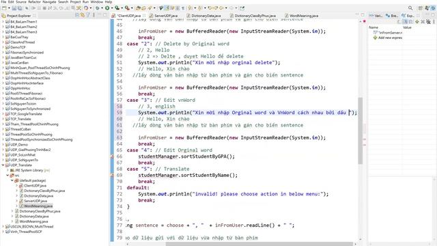The height and width of the screenshot is (246, 437).
Task: Click Remove All Expressions double-X icon
Action: (428, 21)
